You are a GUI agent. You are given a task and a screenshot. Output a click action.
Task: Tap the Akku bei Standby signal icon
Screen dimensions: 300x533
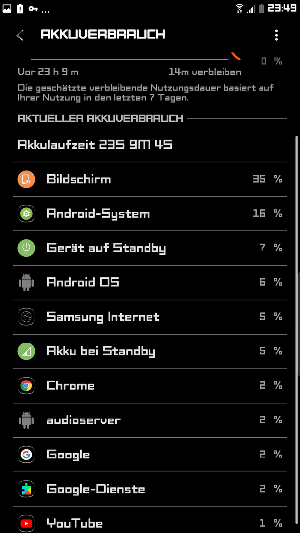(26, 351)
